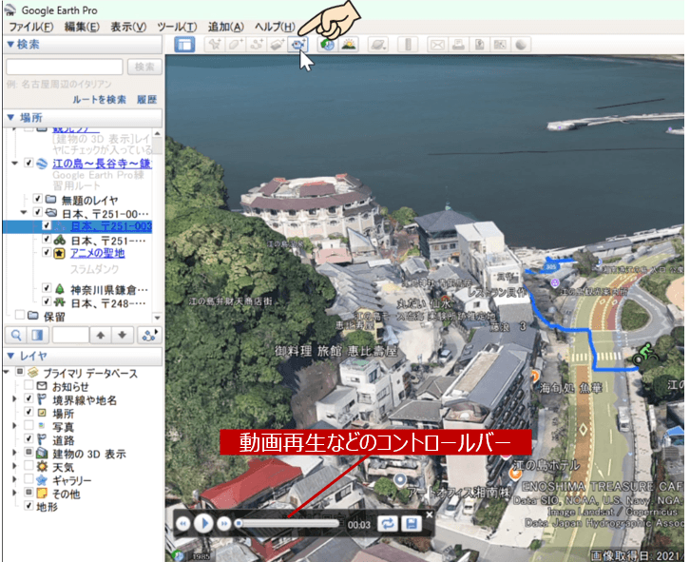690x562 pixels.
Task: Click the fast-forward button in tour controls
Action: point(224,523)
